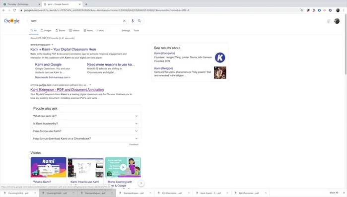347x197 pixels.
Task: Advance video carousel with the next arrow
Action: 141,183
